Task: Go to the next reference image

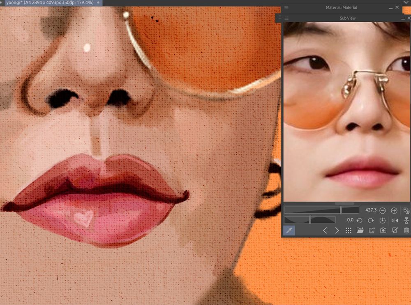Action: coord(337,230)
